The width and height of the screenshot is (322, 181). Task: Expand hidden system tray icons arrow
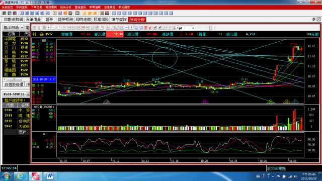click(273, 176)
